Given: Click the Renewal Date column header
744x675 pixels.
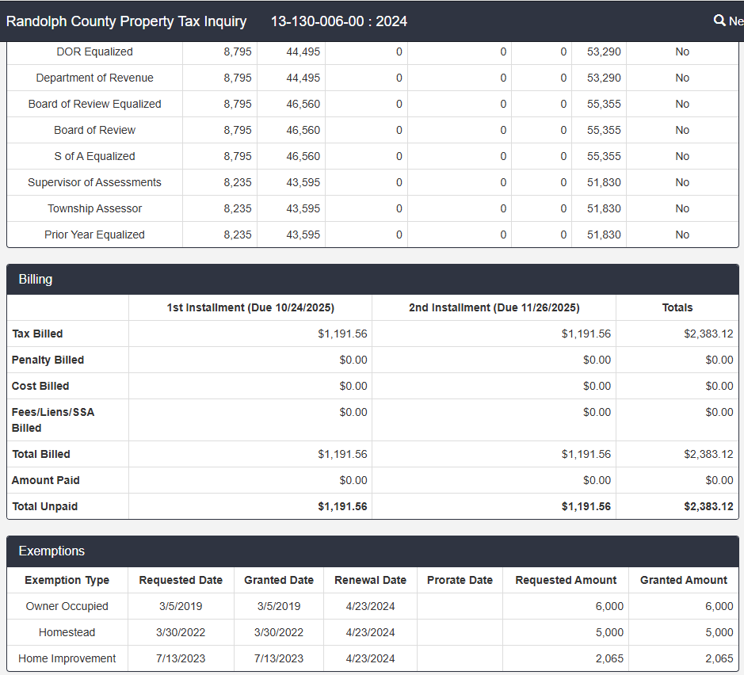Looking at the screenshot, I should point(370,580).
